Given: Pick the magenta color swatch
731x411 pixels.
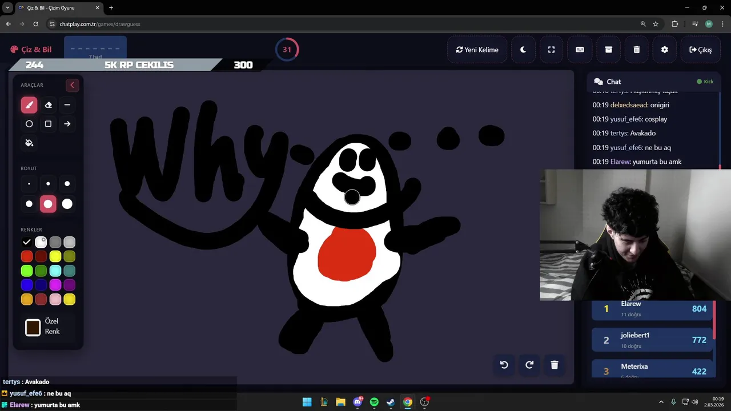Looking at the screenshot, I should point(55,285).
